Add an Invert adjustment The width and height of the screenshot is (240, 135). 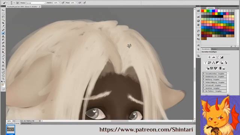(x=207, y=68)
